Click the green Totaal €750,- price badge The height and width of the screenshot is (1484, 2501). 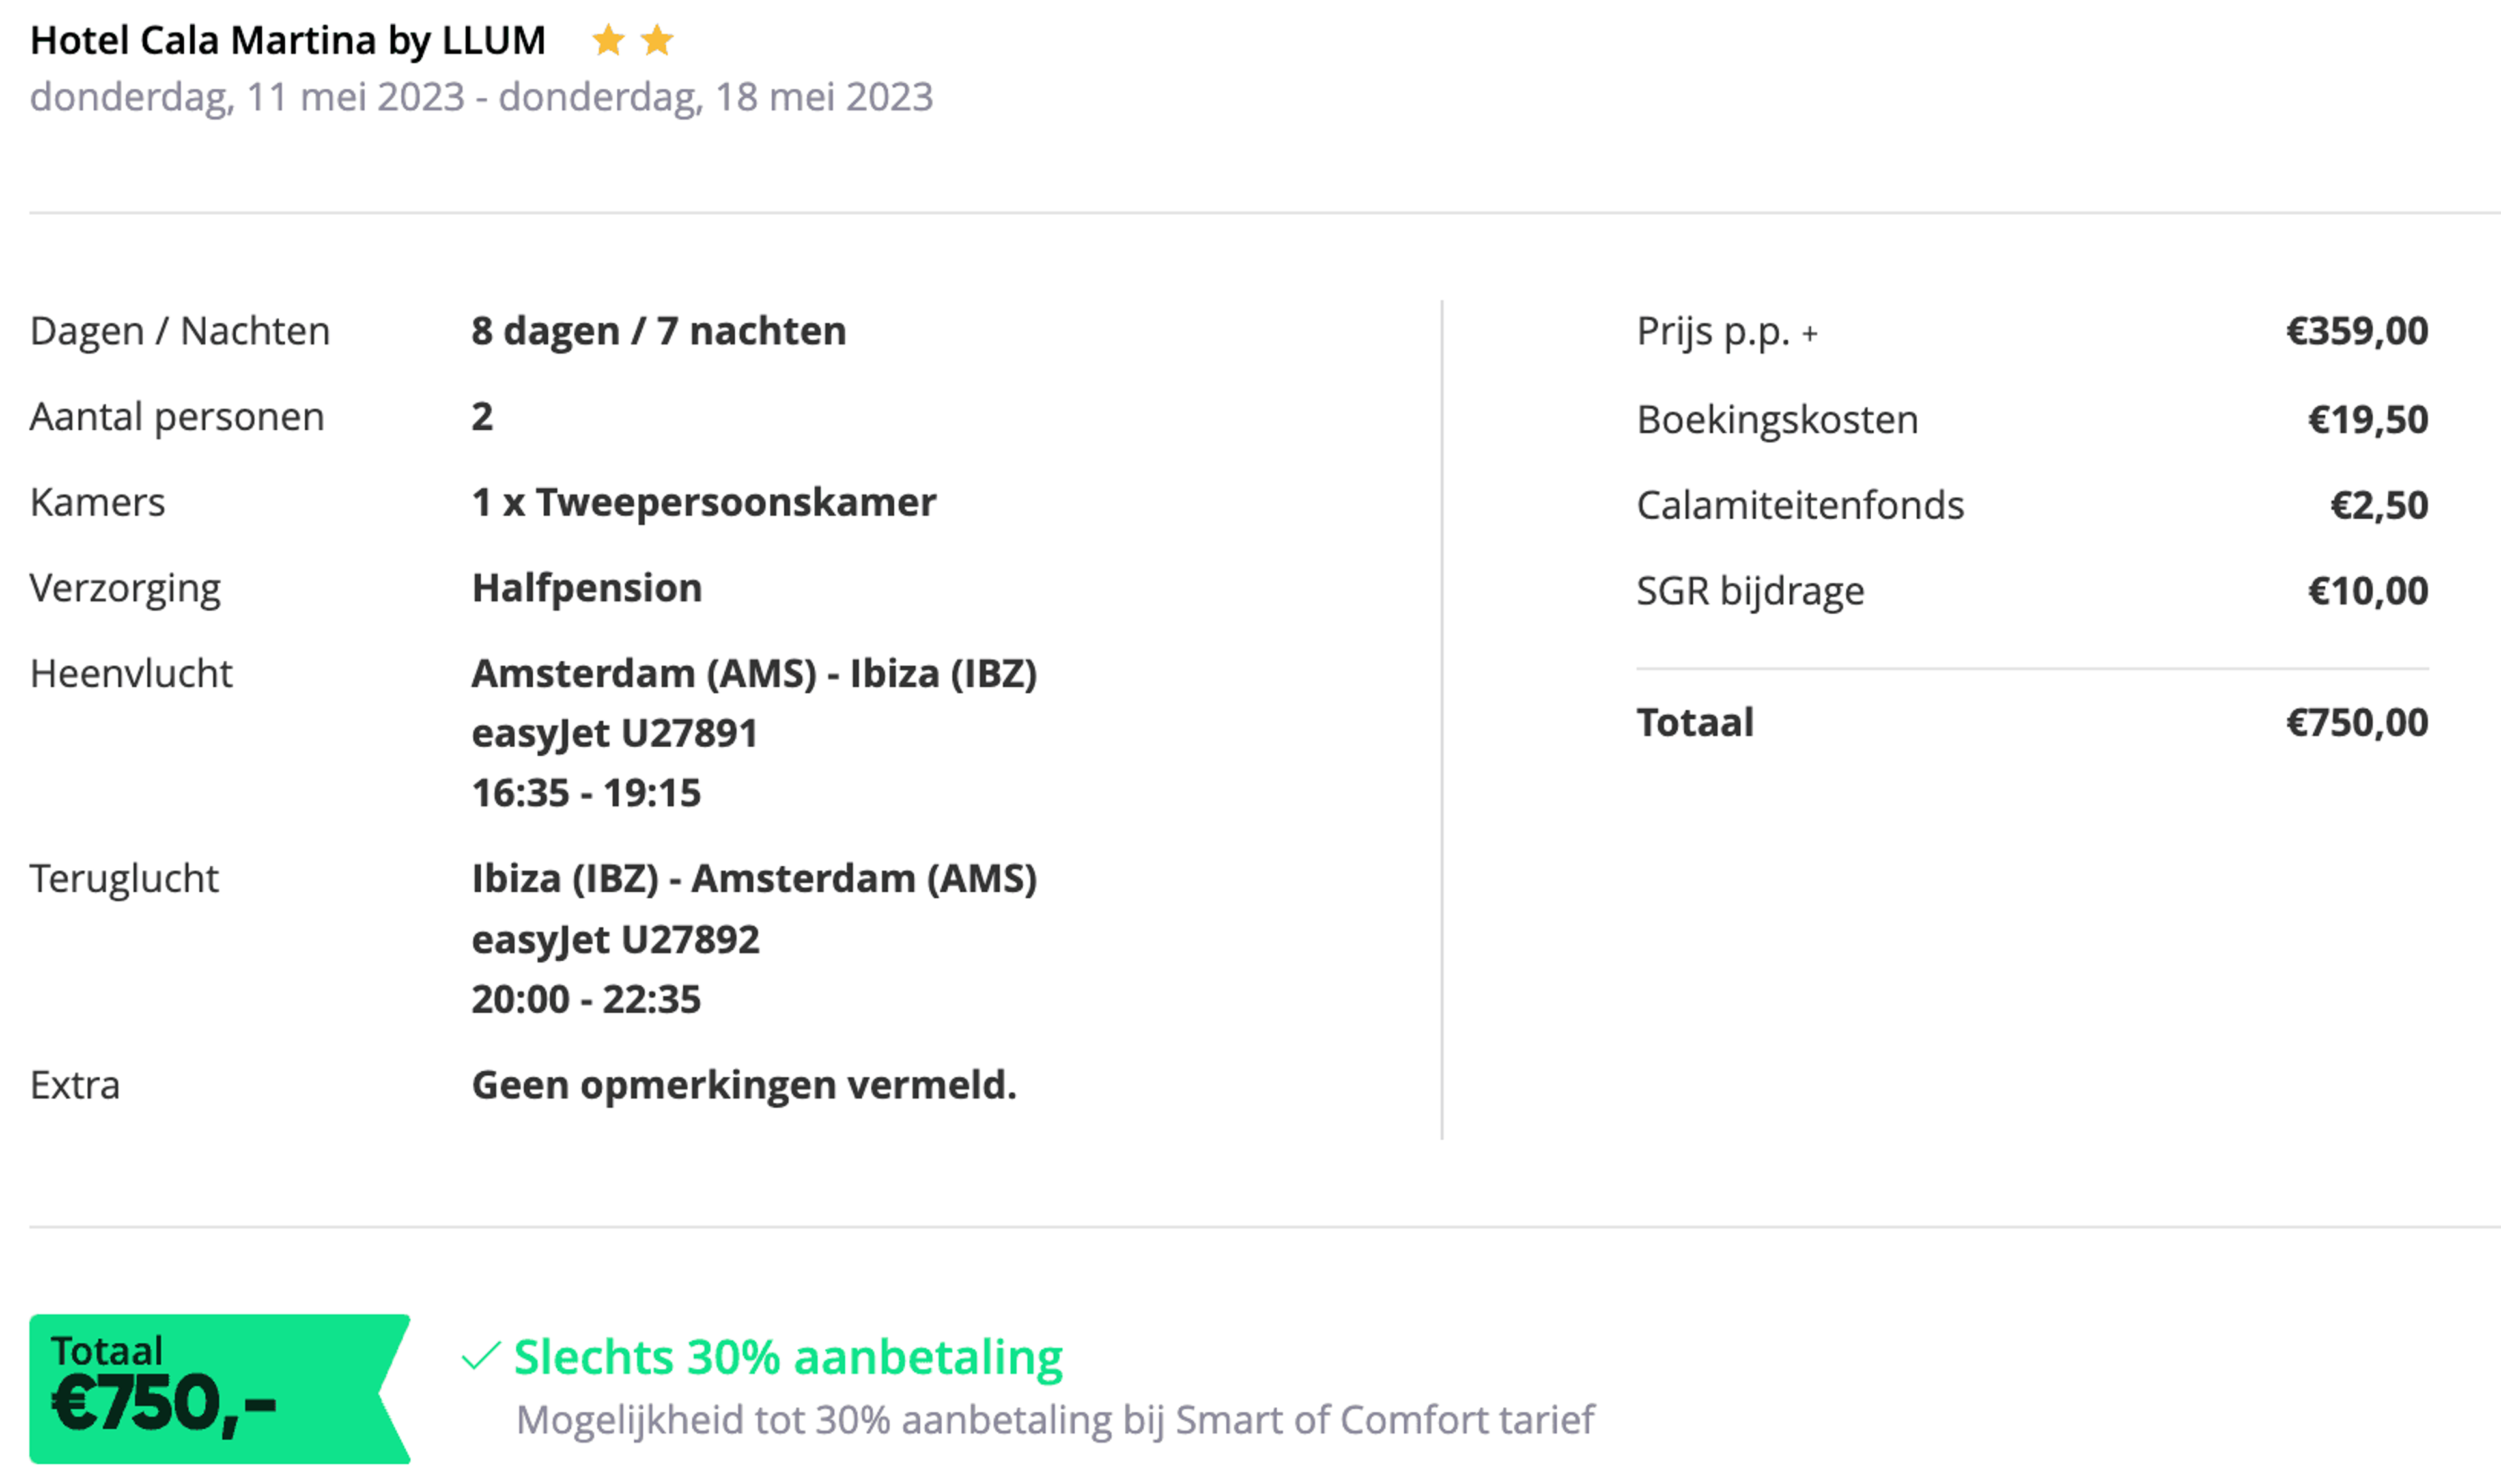tap(219, 1389)
